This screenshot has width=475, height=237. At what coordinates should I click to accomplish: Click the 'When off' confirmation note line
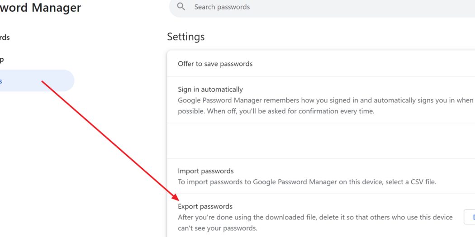[276, 111]
